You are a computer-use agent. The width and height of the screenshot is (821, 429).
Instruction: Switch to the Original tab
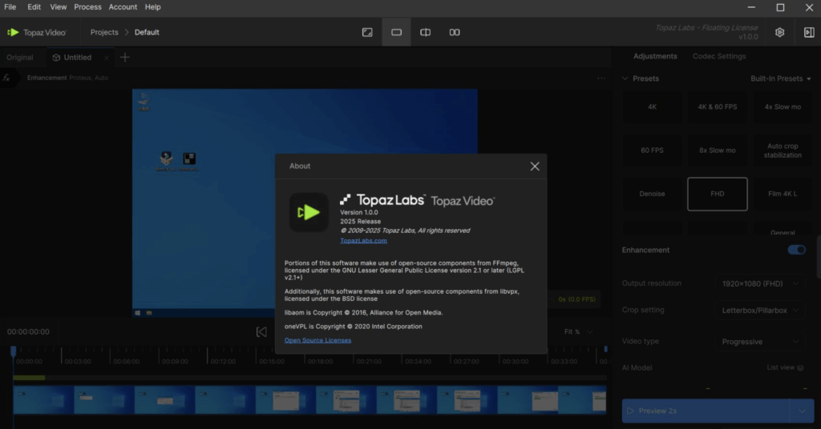click(20, 58)
